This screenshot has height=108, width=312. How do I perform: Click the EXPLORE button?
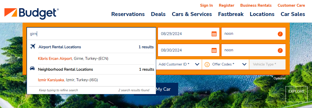pos(296,92)
